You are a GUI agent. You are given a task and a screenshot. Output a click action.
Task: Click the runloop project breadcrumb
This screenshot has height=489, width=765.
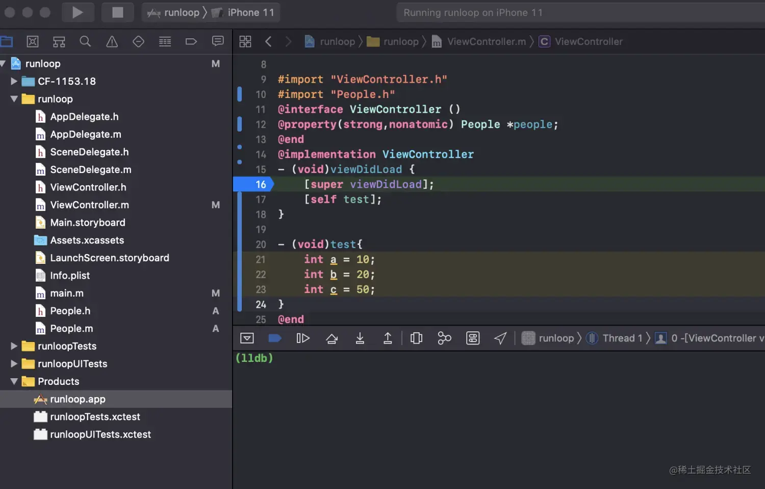pyautogui.click(x=329, y=41)
